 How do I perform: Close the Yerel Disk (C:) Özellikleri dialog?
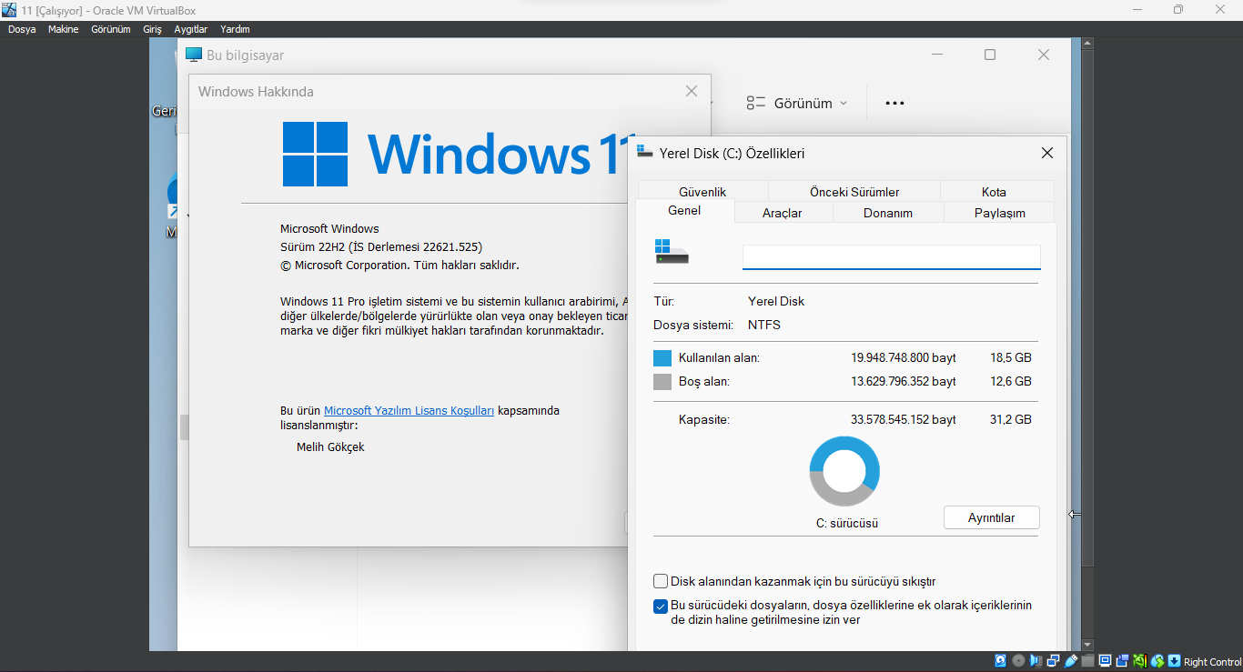point(1047,153)
